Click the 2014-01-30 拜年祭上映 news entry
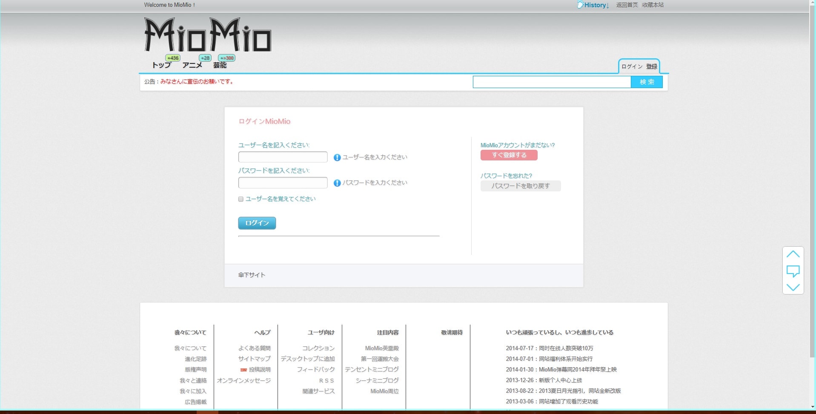The image size is (816, 414). (x=561, y=370)
